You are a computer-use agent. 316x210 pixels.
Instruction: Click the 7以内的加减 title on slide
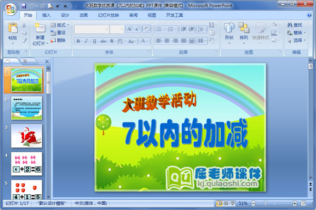point(185,133)
